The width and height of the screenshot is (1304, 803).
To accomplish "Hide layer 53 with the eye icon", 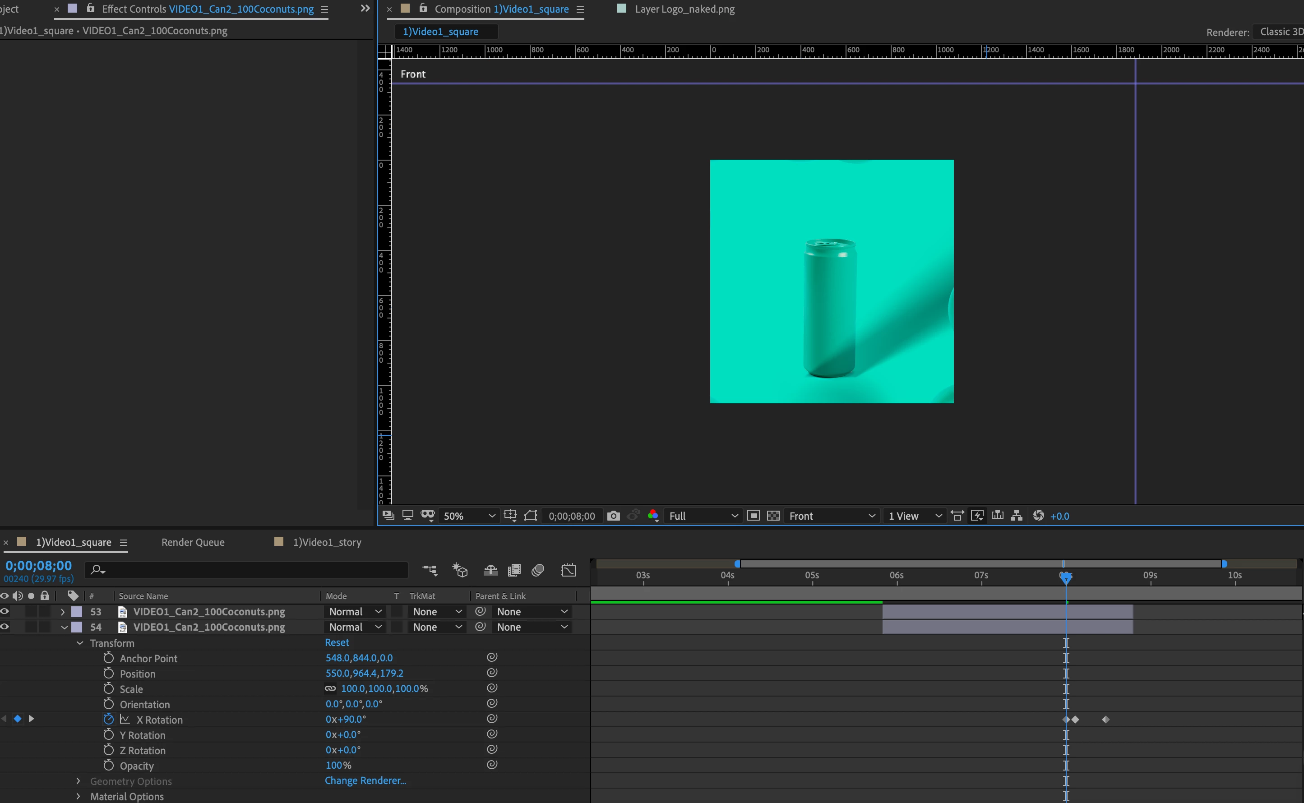I will [x=5, y=611].
